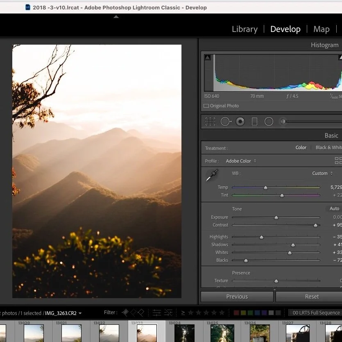Pick the Radial Filter tool

pos(269,122)
